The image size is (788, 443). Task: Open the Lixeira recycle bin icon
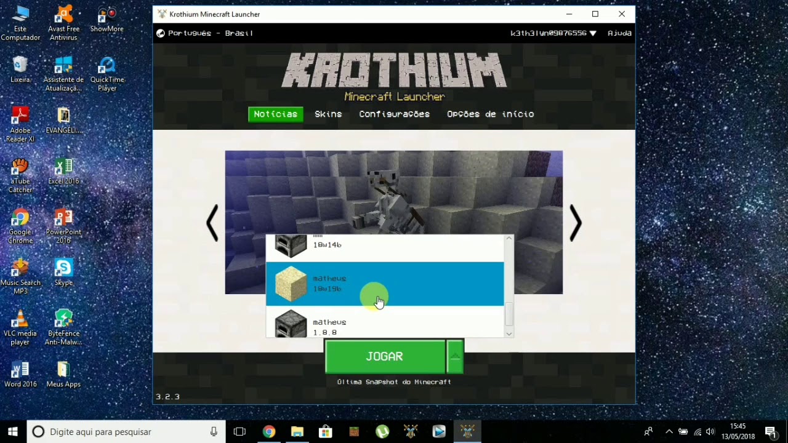pos(20,70)
